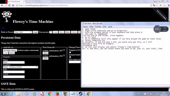Click the browser address bar URL
This screenshot has width=170, height=96.
[x=43, y=5]
